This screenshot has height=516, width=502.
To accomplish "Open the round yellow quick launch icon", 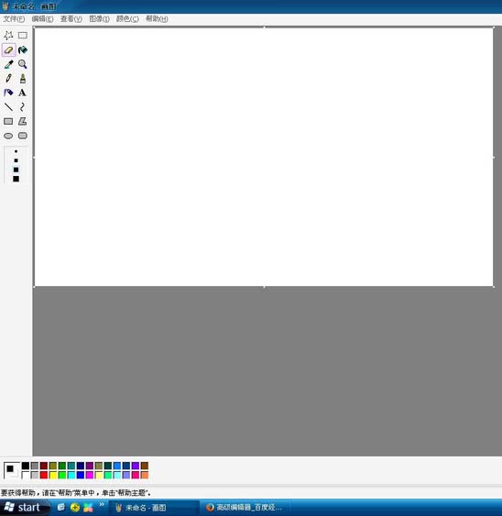I will pos(75,508).
